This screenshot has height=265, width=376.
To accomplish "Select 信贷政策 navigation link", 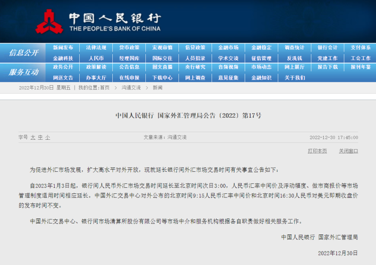I will [x=195, y=48].
